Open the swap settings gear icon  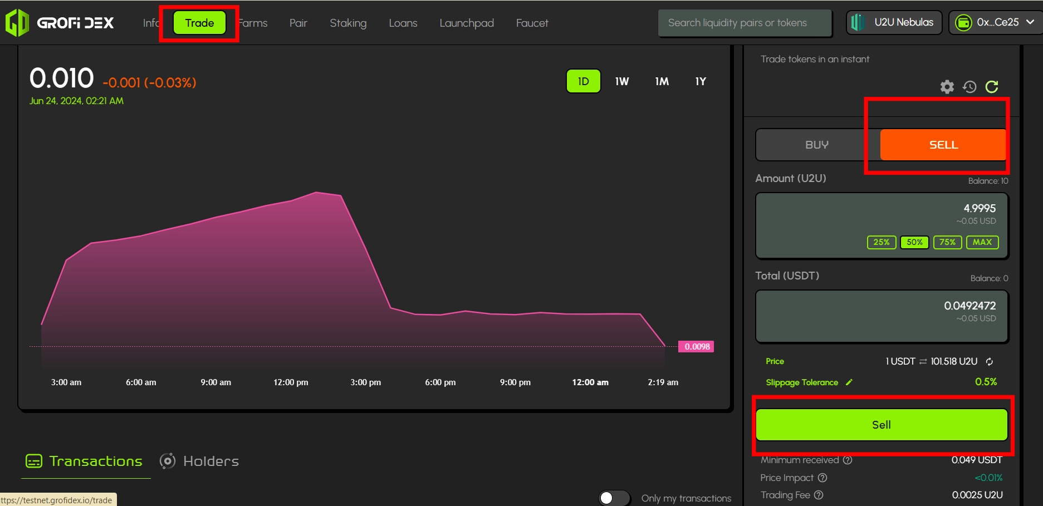(947, 87)
